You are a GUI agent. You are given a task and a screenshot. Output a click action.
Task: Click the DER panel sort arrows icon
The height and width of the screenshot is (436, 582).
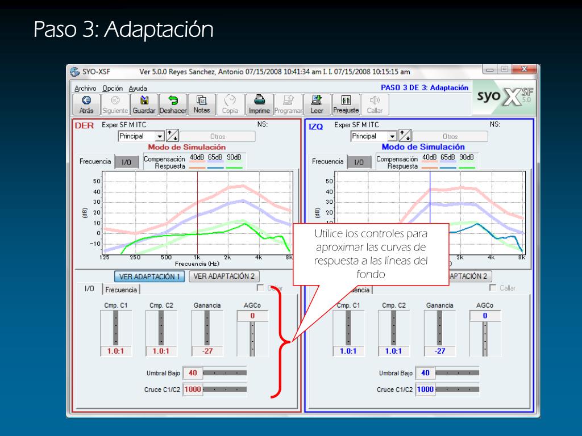coord(172,136)
